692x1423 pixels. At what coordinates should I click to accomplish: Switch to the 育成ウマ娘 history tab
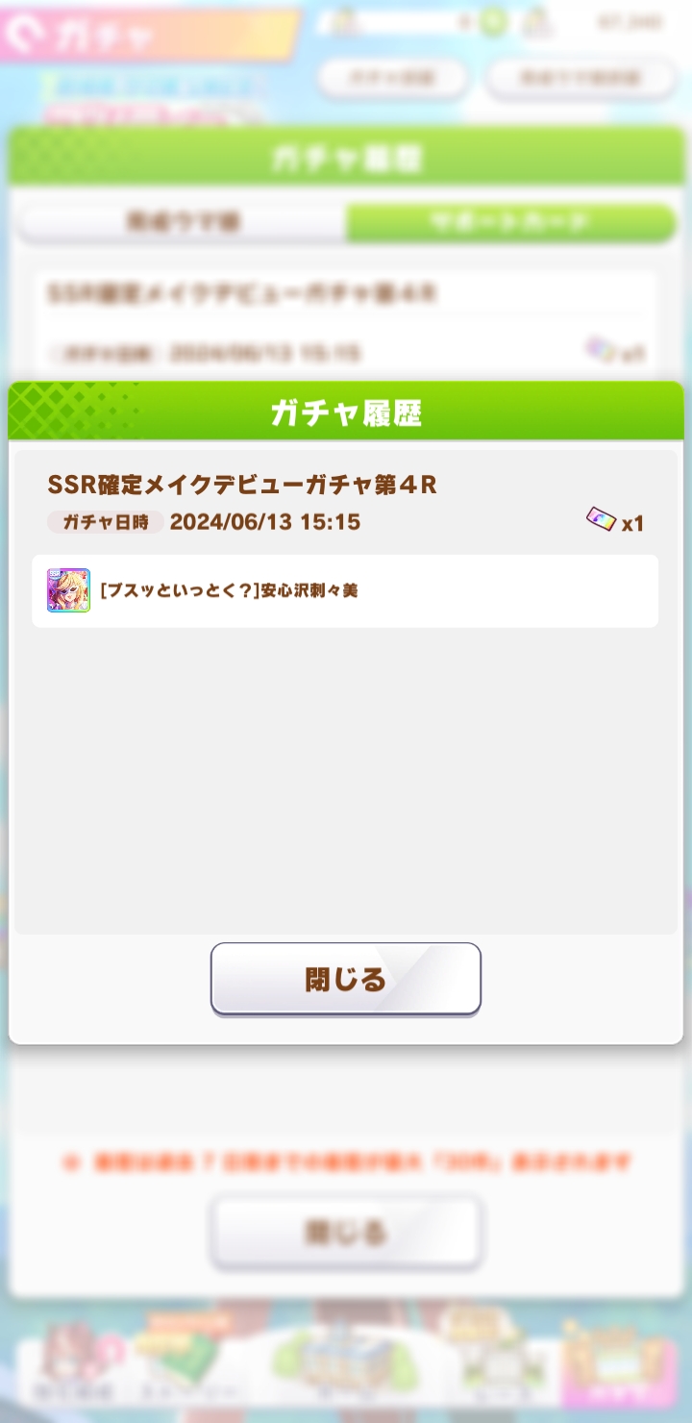click(183, 223)
